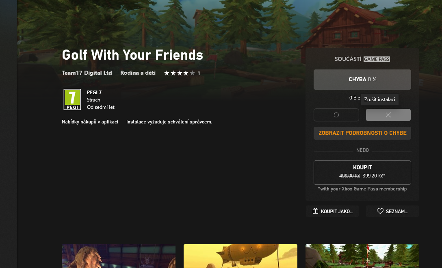
Task: Click Nabídky nákupů v aplikaci text
Action: pos(90,122)
